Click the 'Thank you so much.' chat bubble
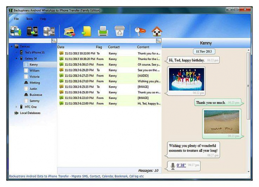The width and height of the screenshot is (259, 187). pyautogui.click(x=219, y=102)
